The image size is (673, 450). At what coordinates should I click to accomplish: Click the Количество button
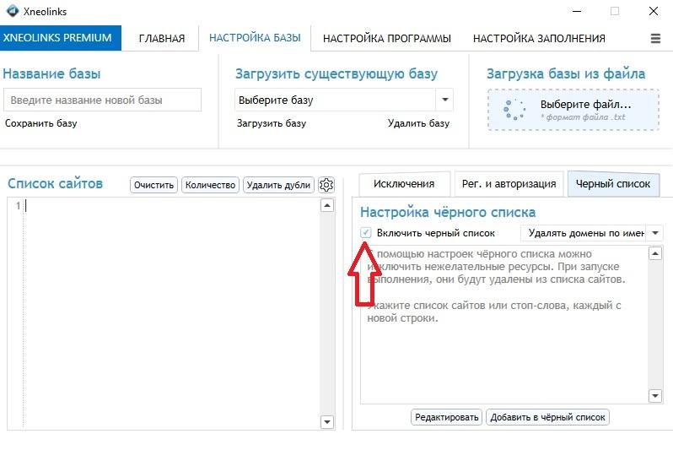point(210,185)
